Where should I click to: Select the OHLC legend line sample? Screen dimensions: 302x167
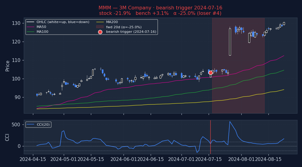30,22
